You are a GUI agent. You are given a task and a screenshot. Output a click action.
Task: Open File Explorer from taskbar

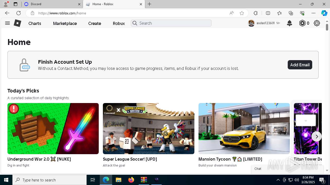point(118,180)
